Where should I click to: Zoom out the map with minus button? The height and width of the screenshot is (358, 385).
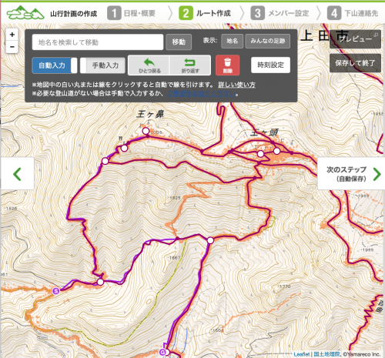tap(12, 47)
